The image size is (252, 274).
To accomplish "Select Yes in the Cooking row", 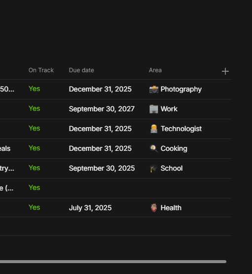I will (35, 148).
